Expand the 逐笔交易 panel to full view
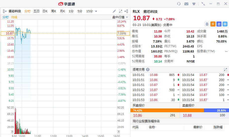229x137 pixels. coord(225,69)
